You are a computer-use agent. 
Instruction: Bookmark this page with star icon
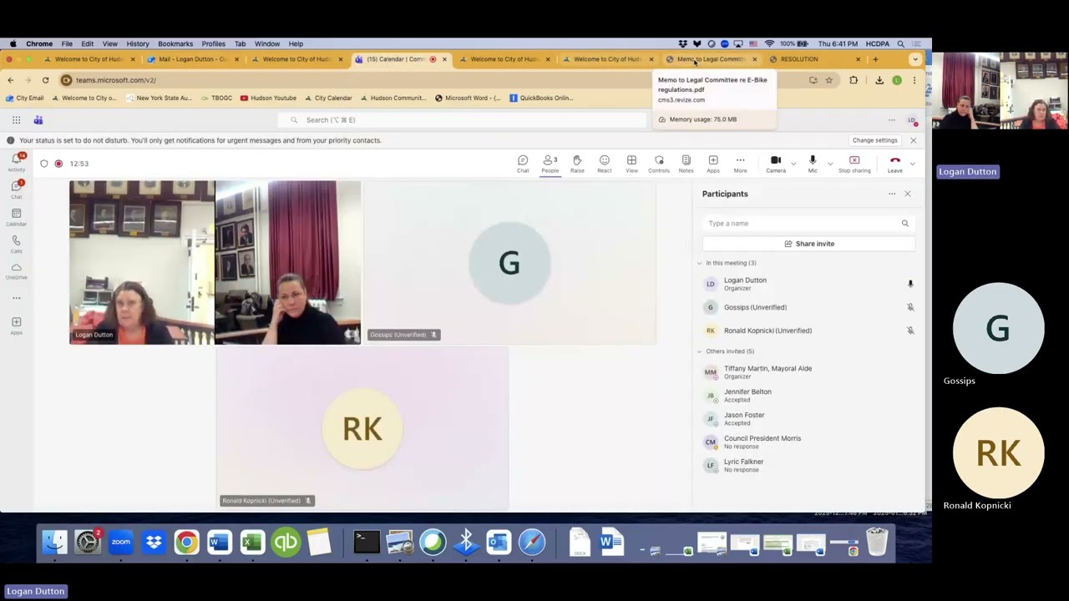coord(828,80)
